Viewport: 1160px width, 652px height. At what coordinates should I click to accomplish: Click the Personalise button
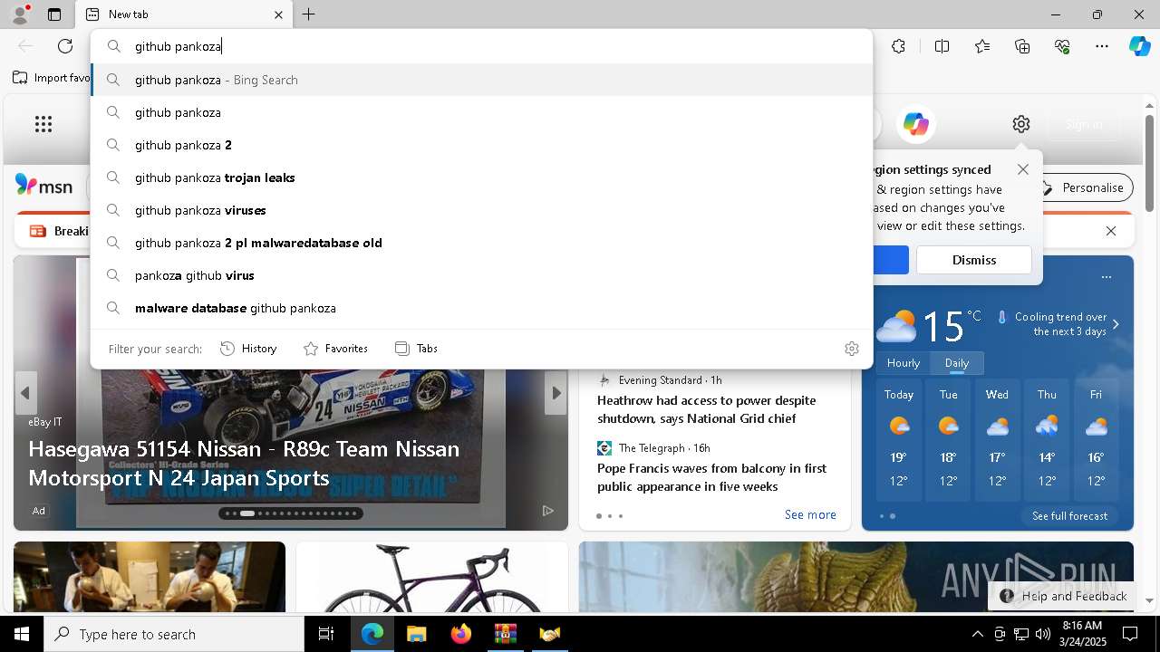click(1085, 187)
